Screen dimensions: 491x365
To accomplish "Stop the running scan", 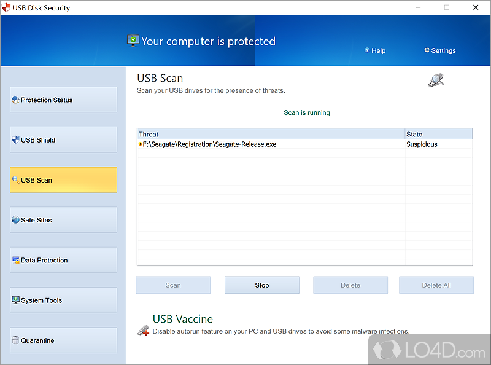I will pyautogui.click(x=262, y=285).
